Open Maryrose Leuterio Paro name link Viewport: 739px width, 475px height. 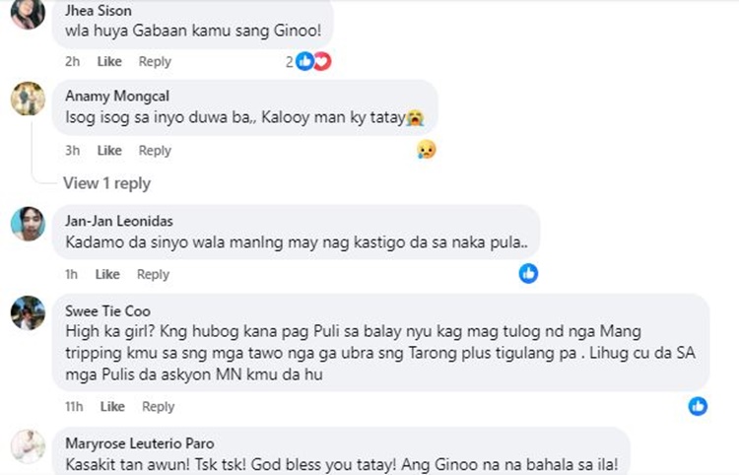[x=140, y=443]
